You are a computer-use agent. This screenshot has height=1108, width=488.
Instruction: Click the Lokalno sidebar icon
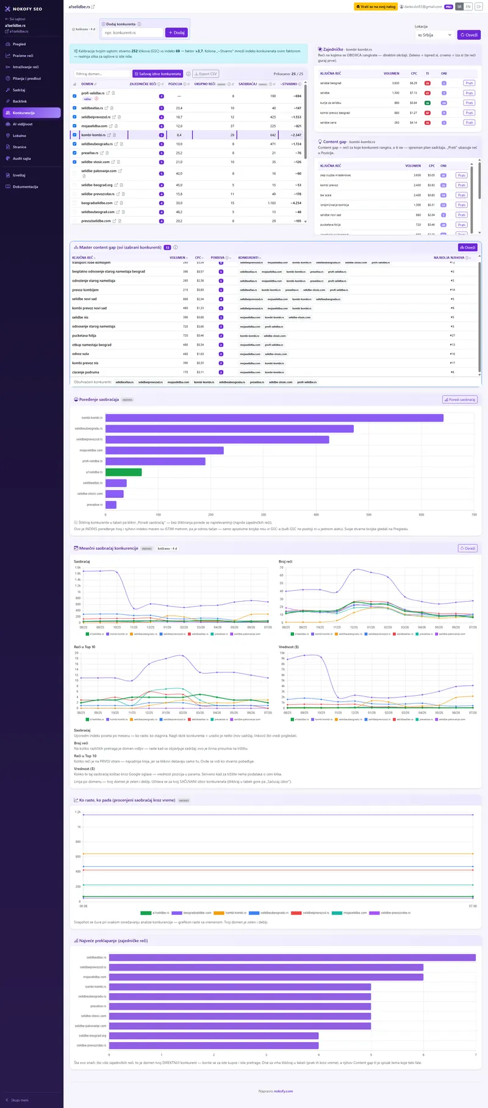click(x=7, y=136)
